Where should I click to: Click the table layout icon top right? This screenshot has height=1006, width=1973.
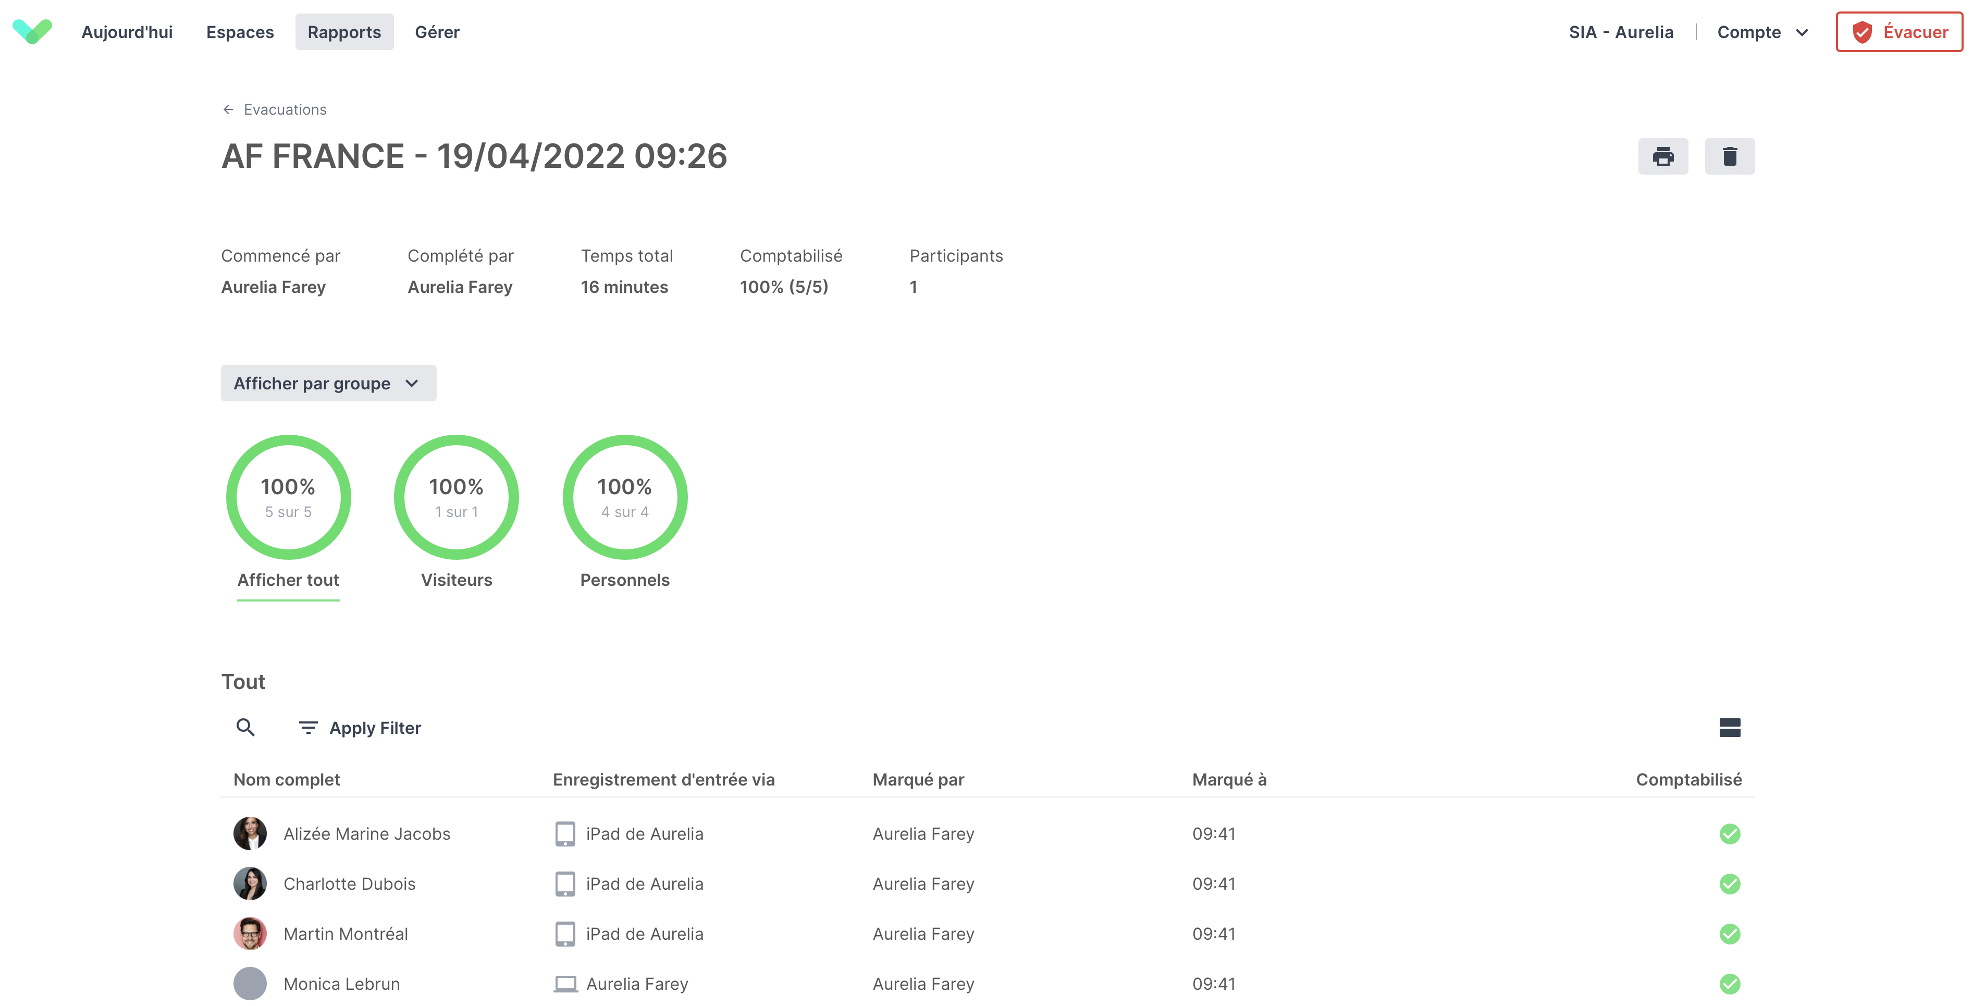click(x=1731, y=728)
